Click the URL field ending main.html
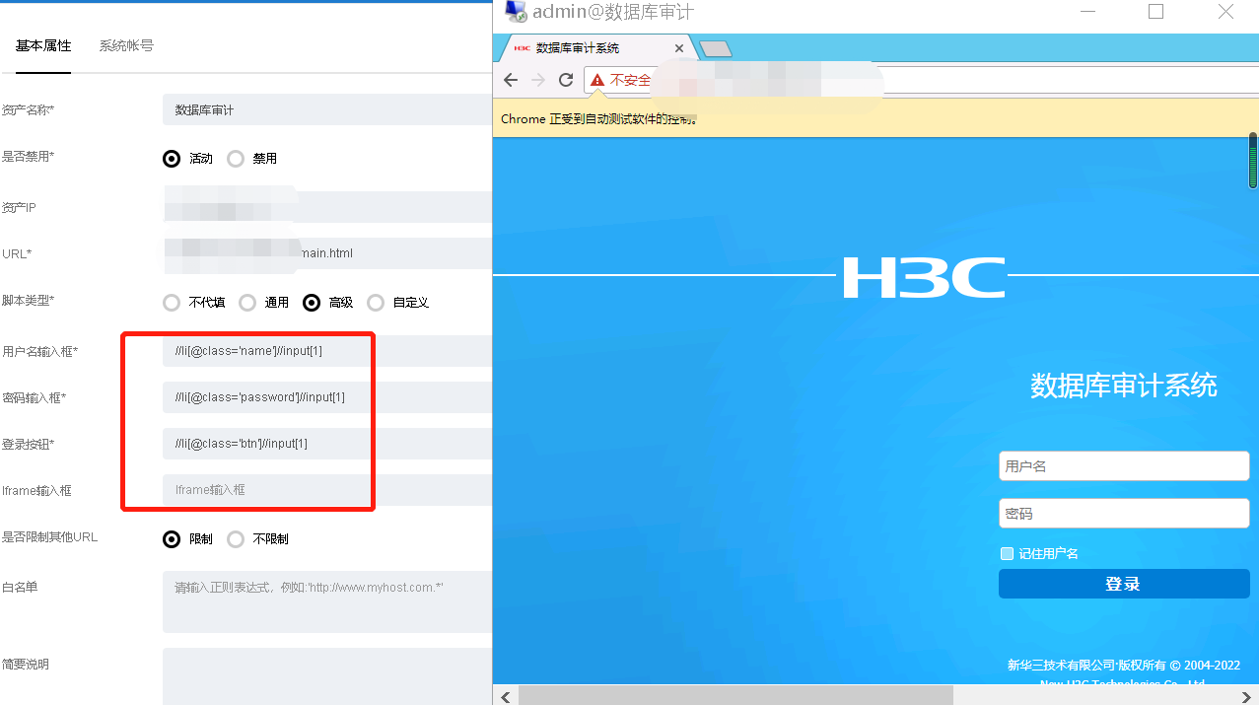 click(x=327, y=253)
